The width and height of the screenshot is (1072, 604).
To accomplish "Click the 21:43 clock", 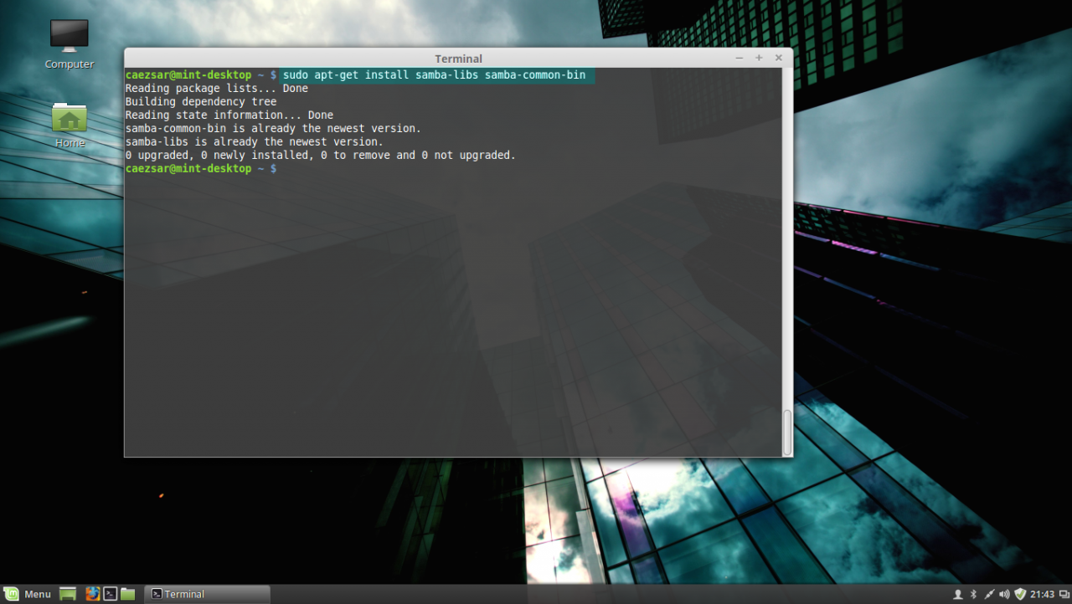I will tap(1042, 595).
